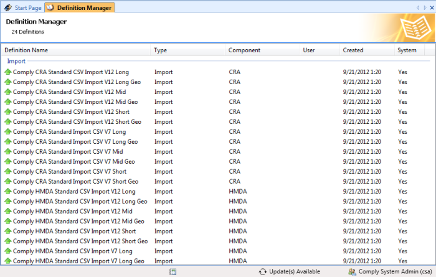
Task: Select Comply CRA Standard Import CSV V7 Short
Action: [70, 171]
